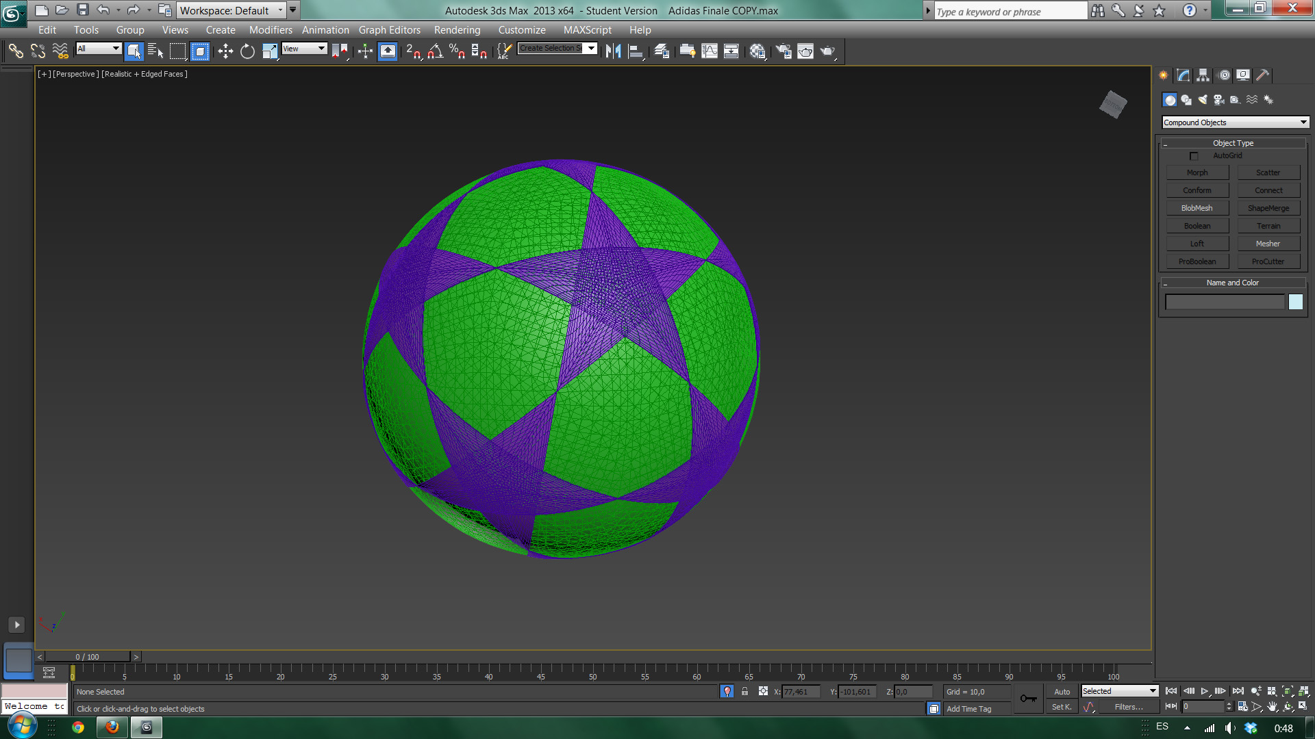The height and width of the screenshot is (739, 1315).
Task: Open the Utilities panel hammer icon
Action: [x=1263, y=75]
